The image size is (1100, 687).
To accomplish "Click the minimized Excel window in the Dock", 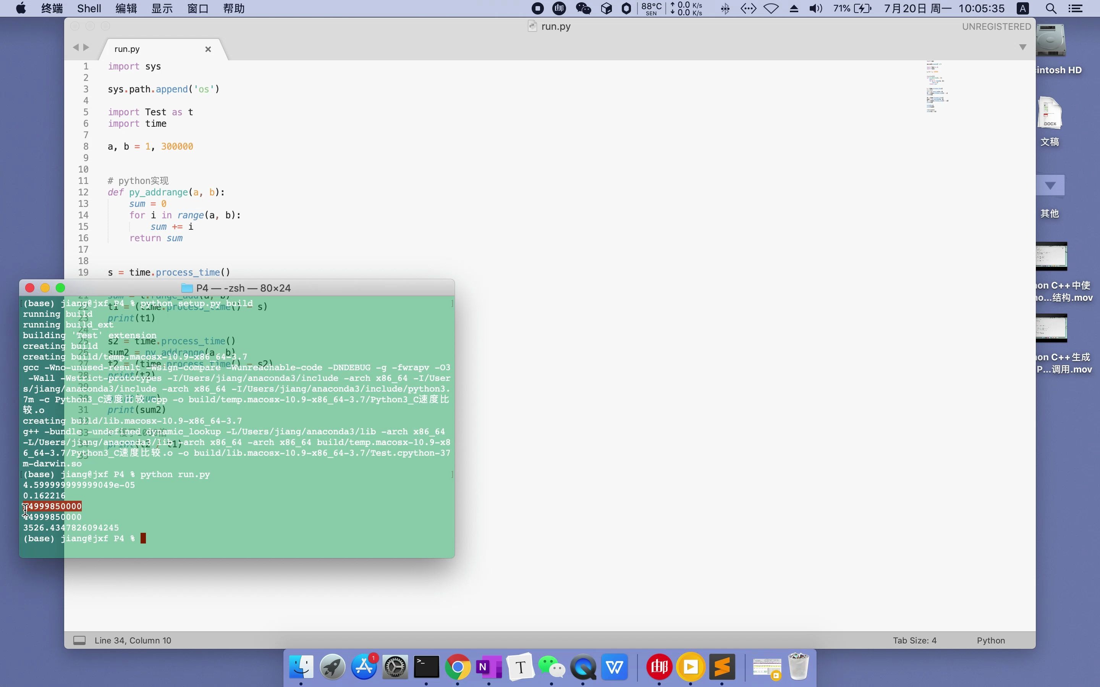I will [x=767, y=666].
